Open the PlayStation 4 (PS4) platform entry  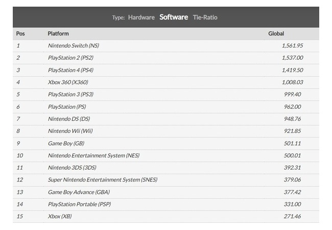click(70, 70)
